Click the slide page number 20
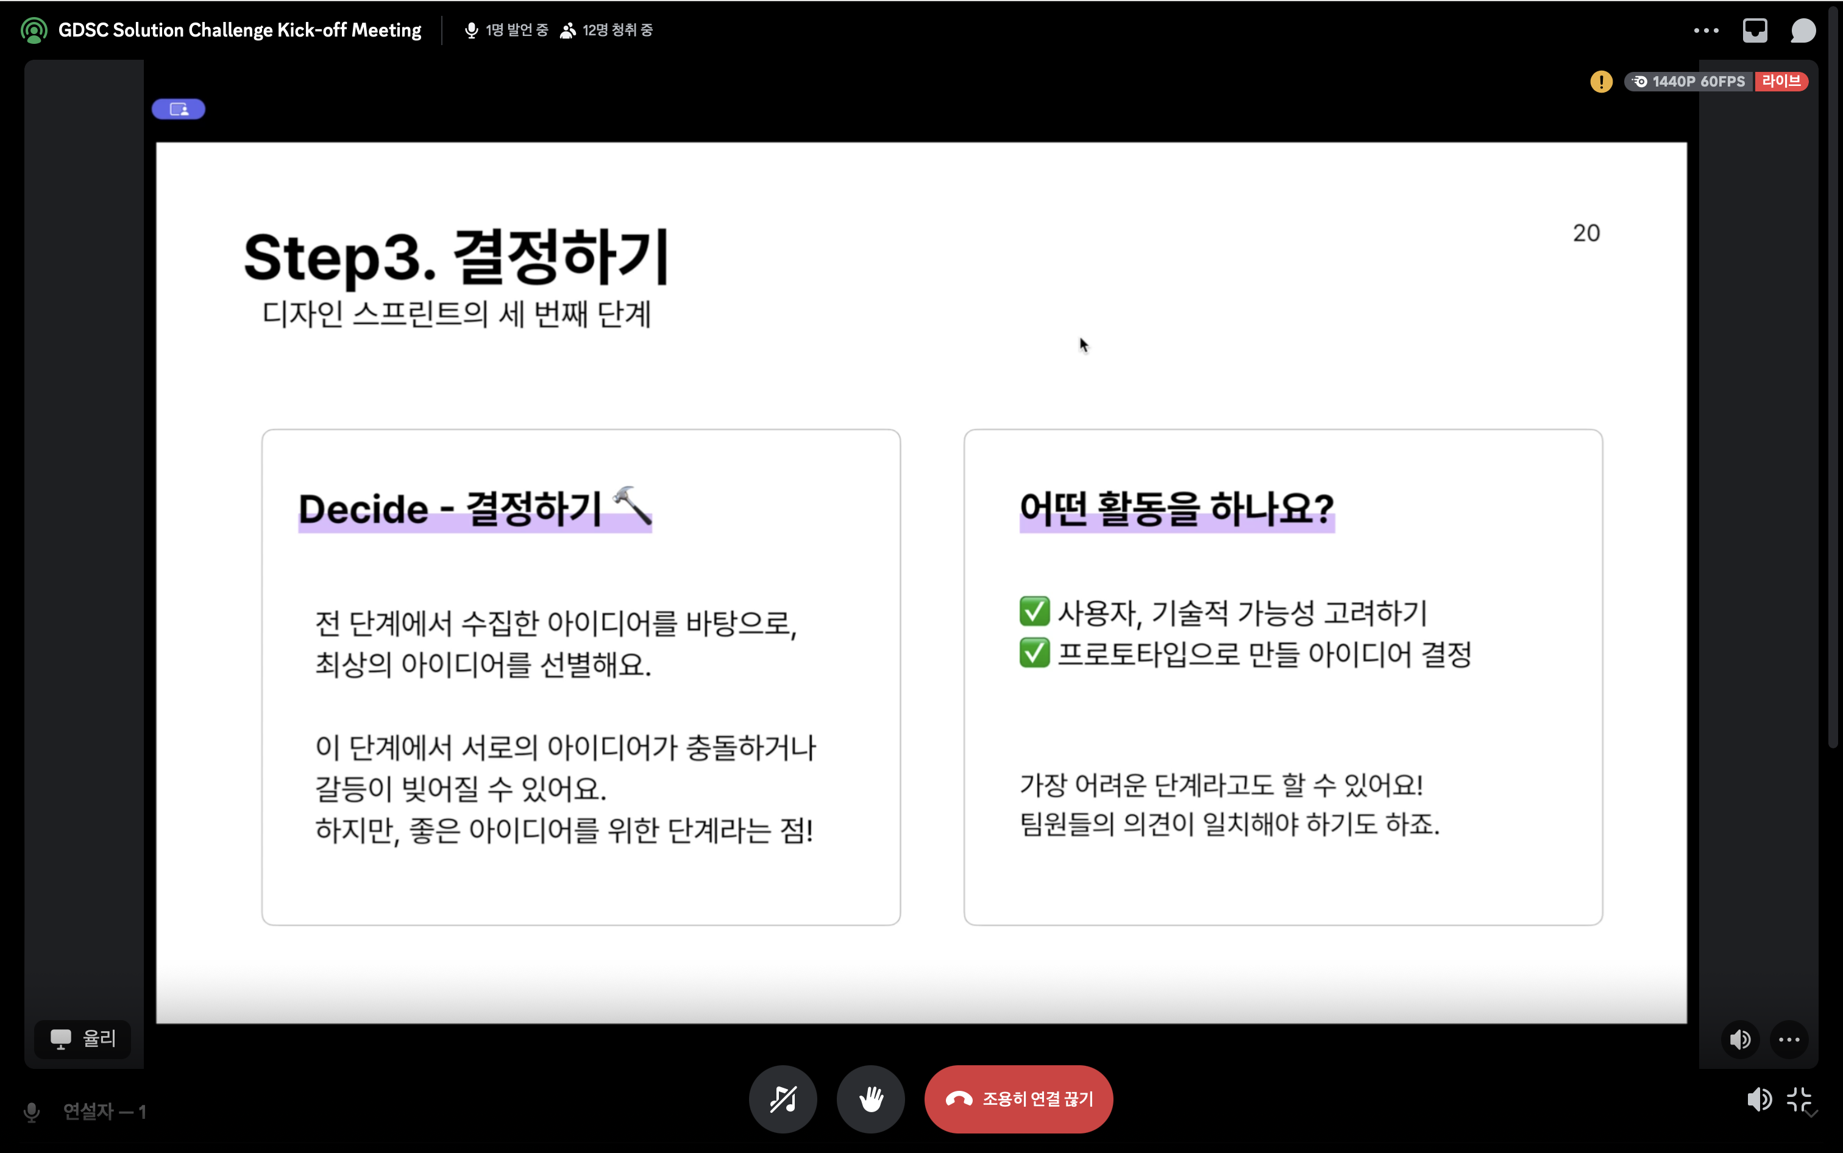The image size is (1843, 1153). pos(1586,233)
